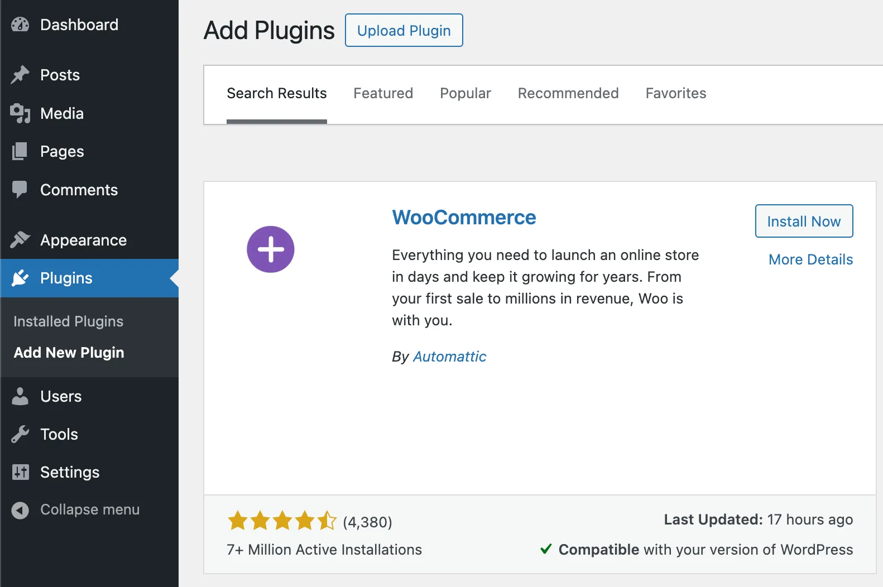883x587 pixels.
Task: Click the Pages document icon
Action: 20,151
